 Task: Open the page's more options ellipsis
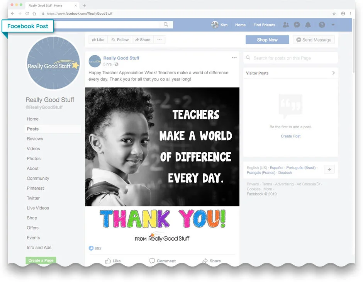coord(159,39)
